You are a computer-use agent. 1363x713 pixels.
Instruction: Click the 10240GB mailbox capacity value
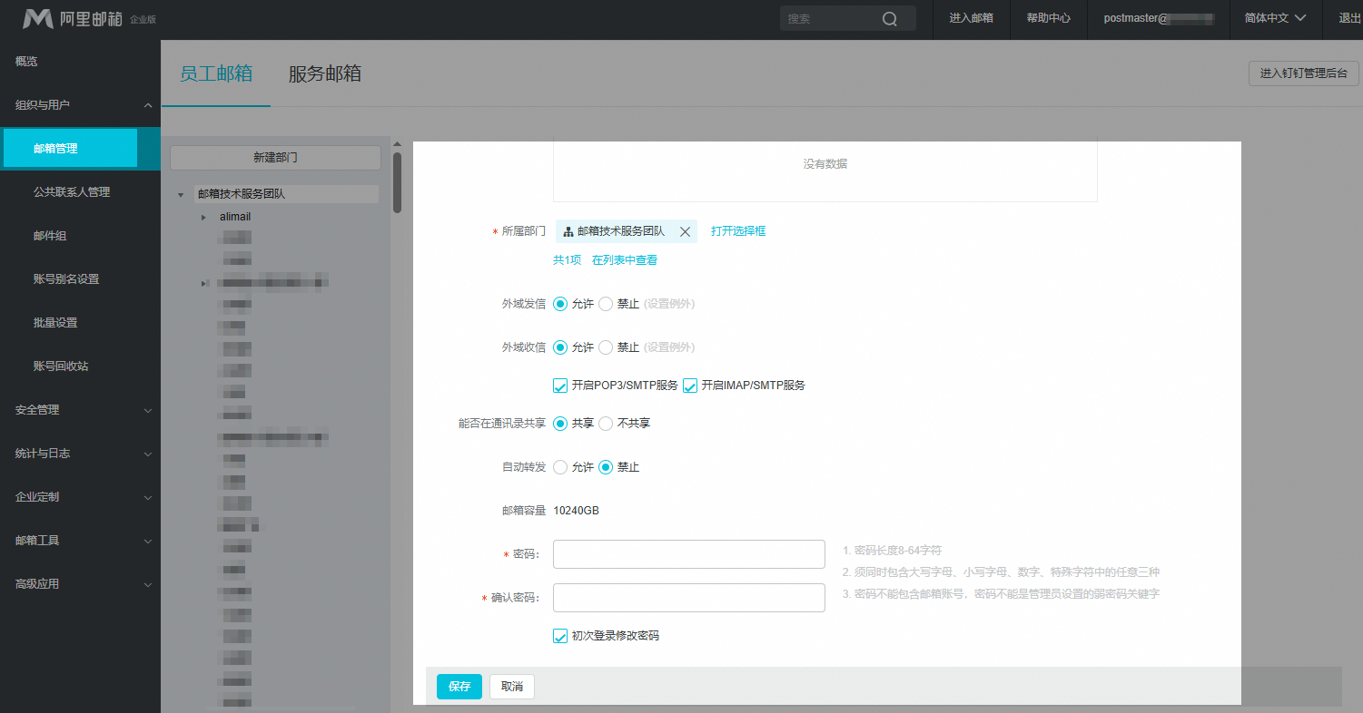click(x=576, y=511)
